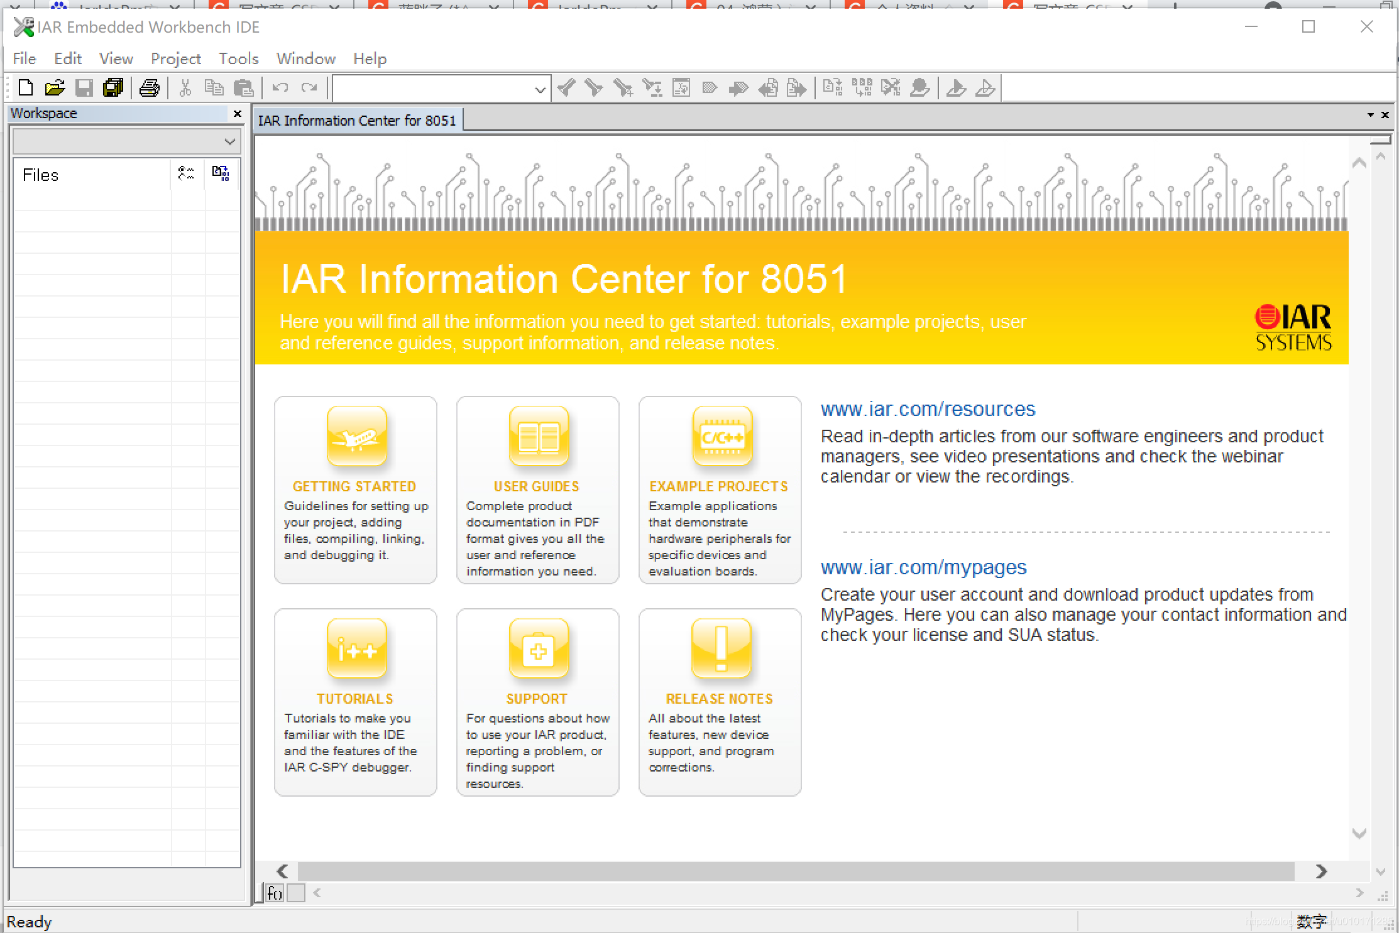Open Example Projects C/C++ chip icon
Screen dimensions: 1399x933
click(721, 436)
